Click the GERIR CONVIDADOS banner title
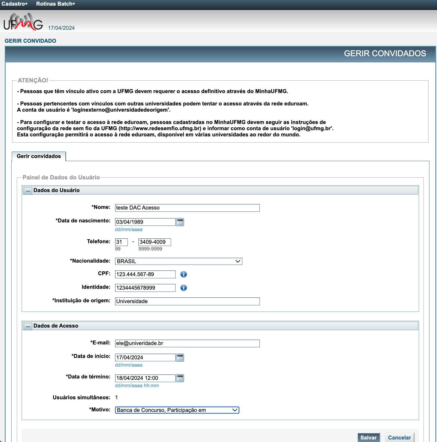 click(x=385, y=53)
